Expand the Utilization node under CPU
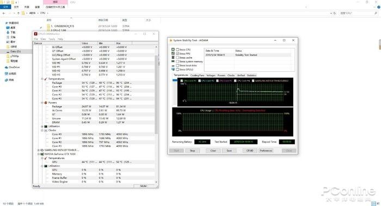The height and width of the screenshot is (206, 381). pos(42,127)
